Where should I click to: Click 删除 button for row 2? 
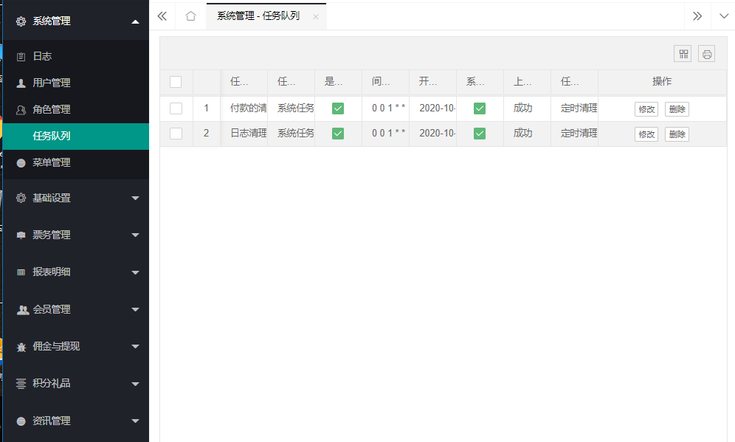[677, 134]
